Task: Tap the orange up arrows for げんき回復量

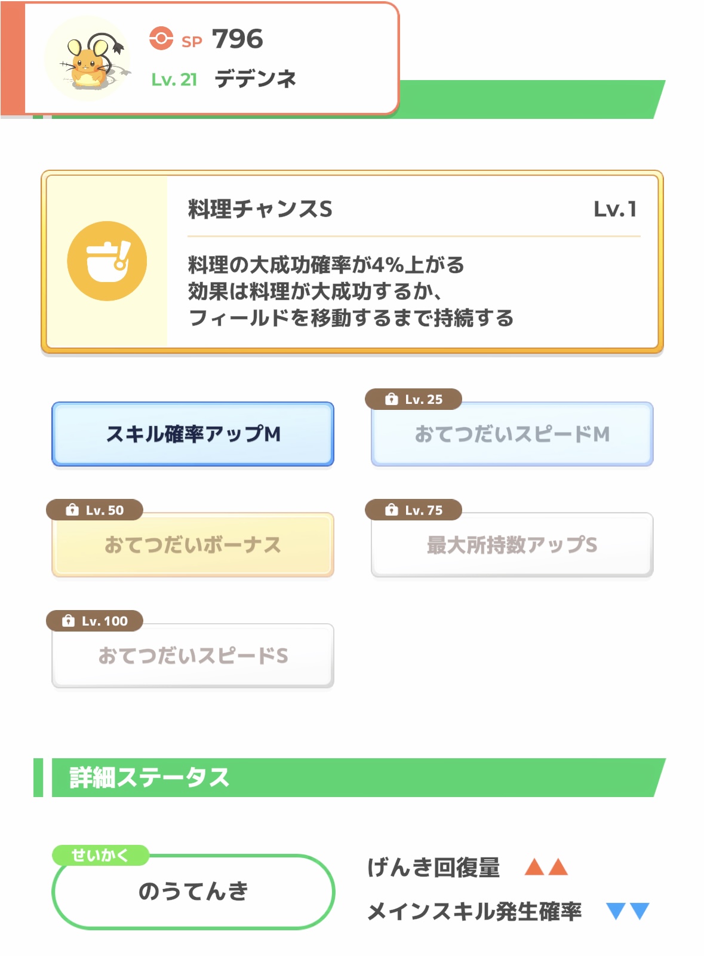Action: point(546,867)
